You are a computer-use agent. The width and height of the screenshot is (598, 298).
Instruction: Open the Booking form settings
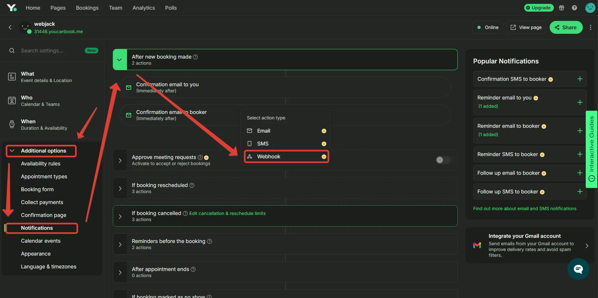click(x=37, y=190)
